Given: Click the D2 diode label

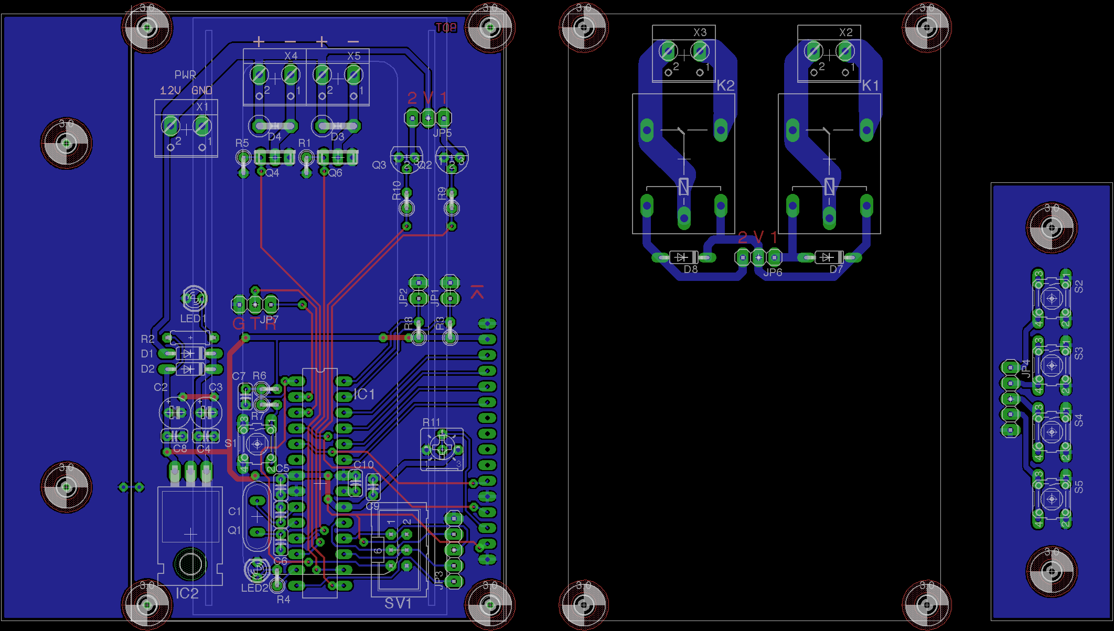Looking at the screenshot, I should coord(147,368).
